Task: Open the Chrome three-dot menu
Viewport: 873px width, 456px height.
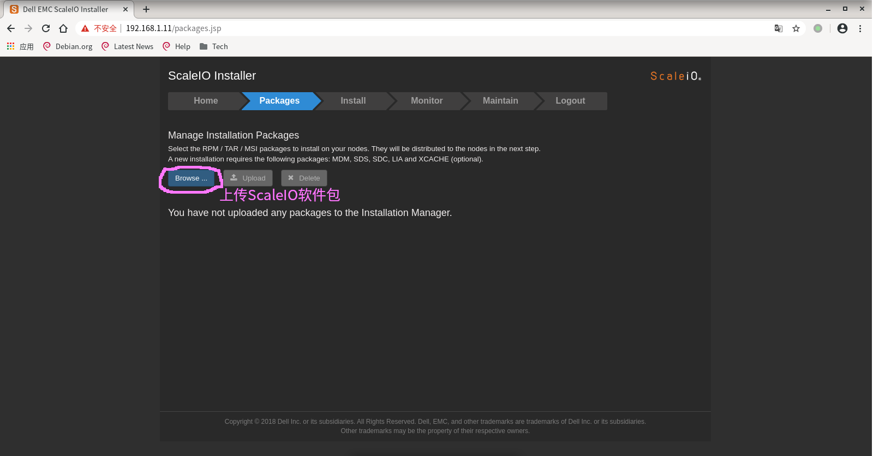Action: click(860, 28)
